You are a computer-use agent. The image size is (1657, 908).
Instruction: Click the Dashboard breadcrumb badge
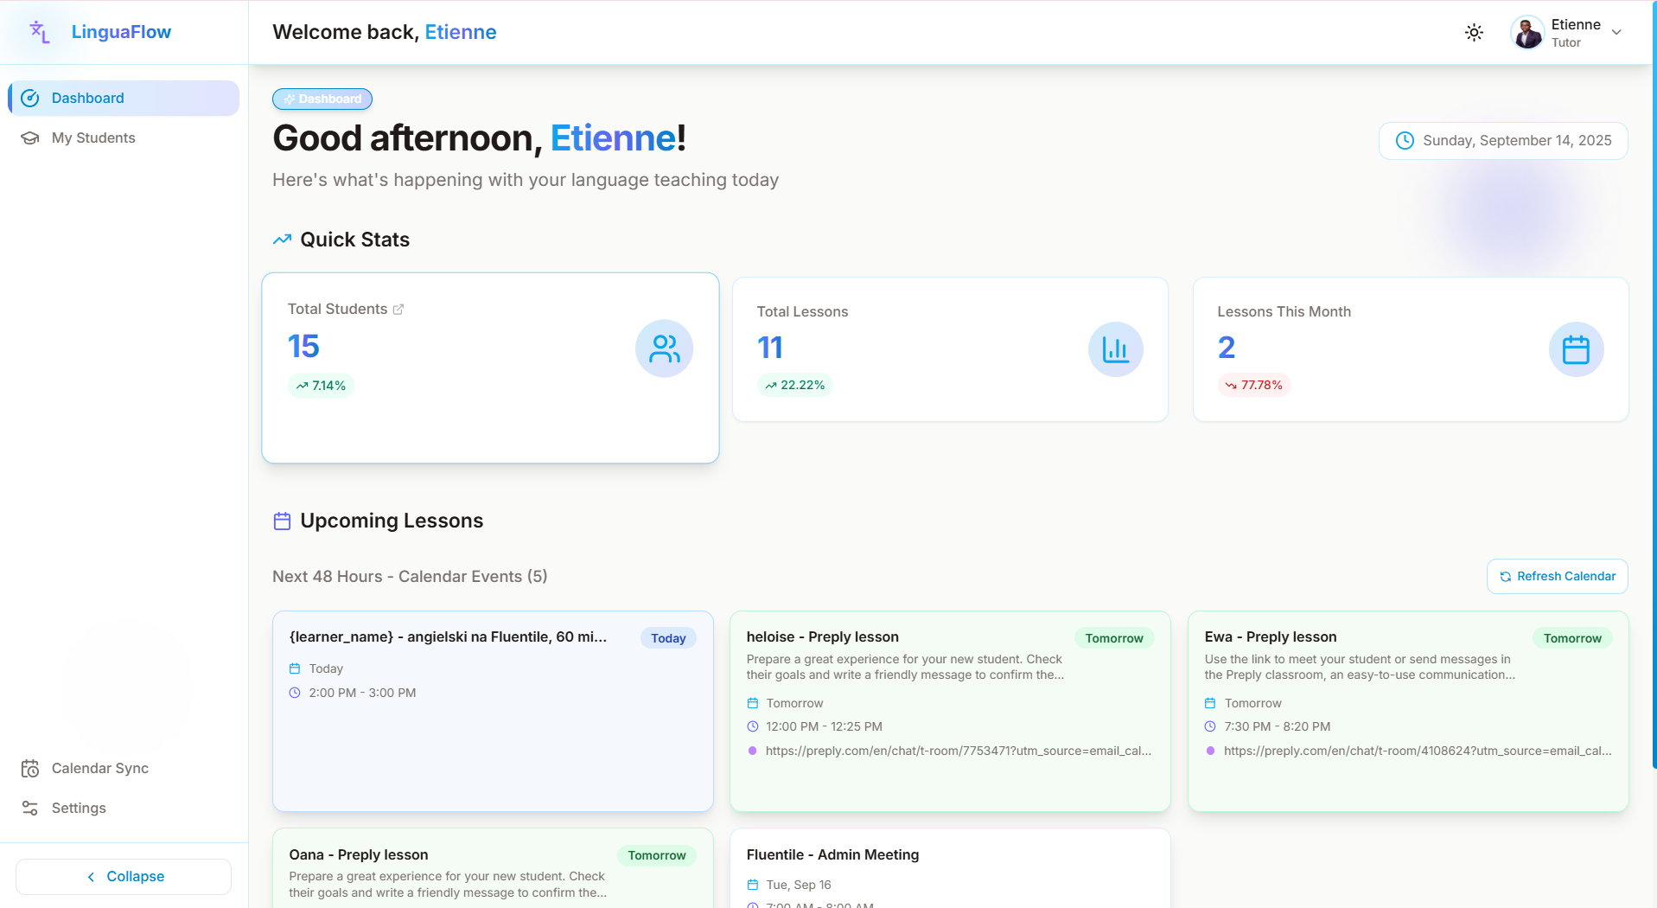(x=322, y=99)
